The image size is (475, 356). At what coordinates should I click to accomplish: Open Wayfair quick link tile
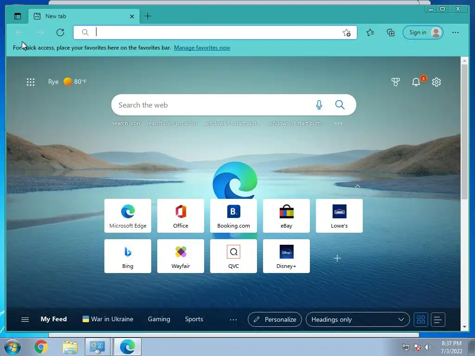pos(180,256)
